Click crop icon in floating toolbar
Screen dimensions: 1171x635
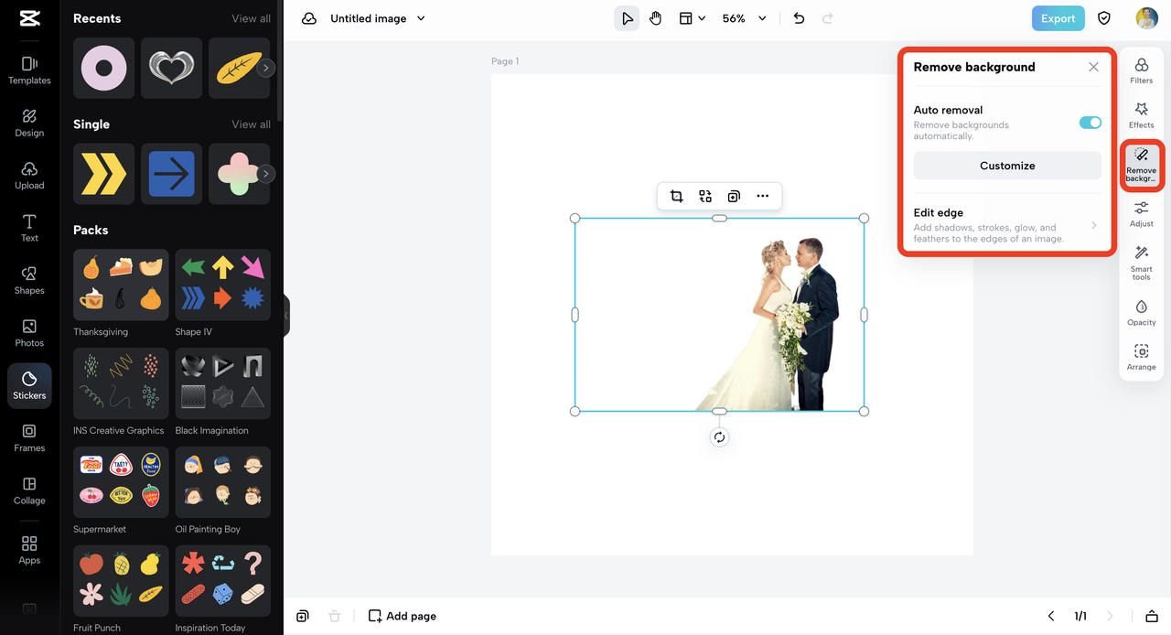point(676,196)
